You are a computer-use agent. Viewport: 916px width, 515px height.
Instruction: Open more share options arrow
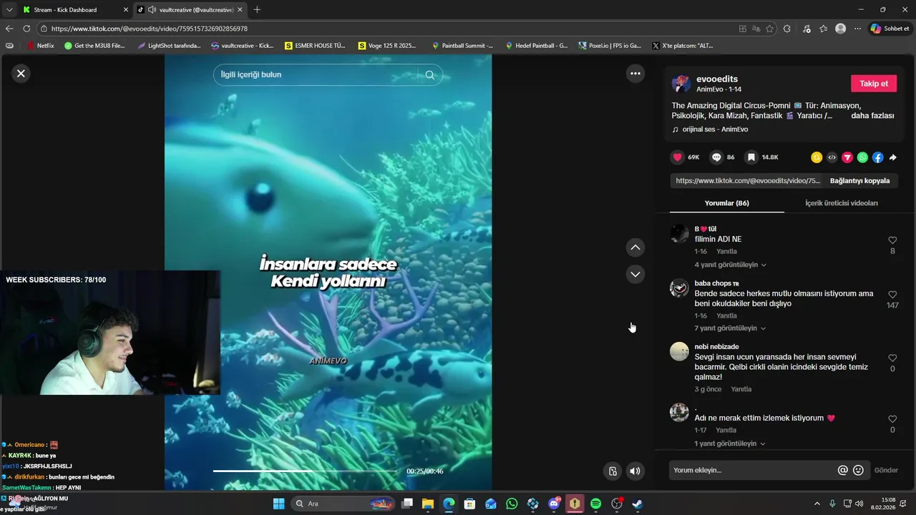point(892,157)
